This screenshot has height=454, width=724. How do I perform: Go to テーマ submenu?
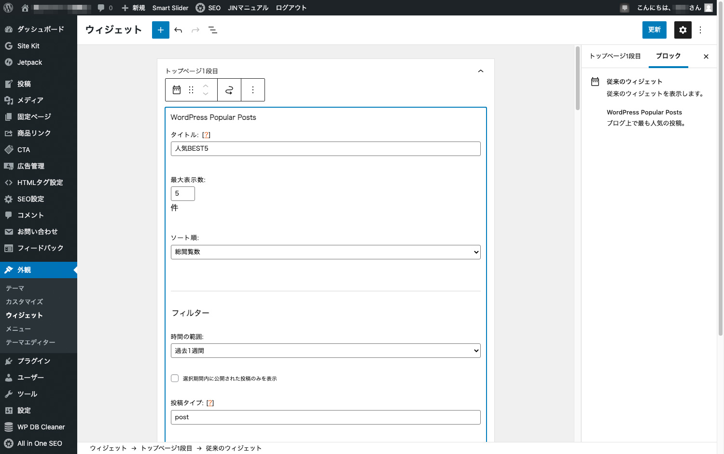point(15,288)
